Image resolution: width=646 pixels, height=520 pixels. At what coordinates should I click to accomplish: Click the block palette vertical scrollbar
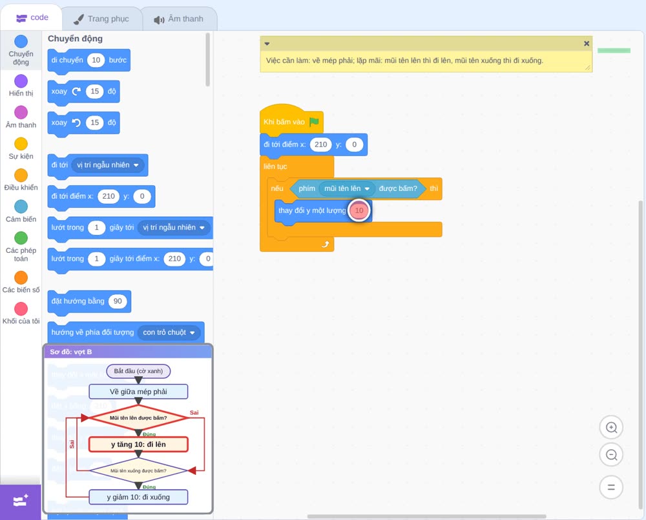tap(207, 59)
